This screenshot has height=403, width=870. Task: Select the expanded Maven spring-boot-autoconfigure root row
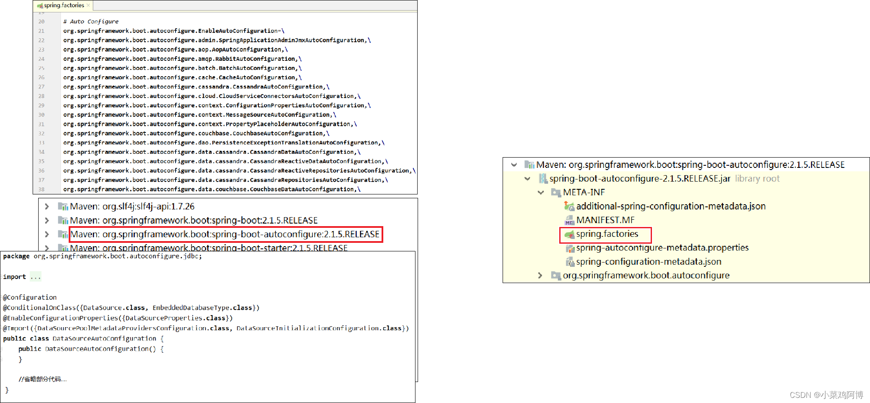(690, 165)
